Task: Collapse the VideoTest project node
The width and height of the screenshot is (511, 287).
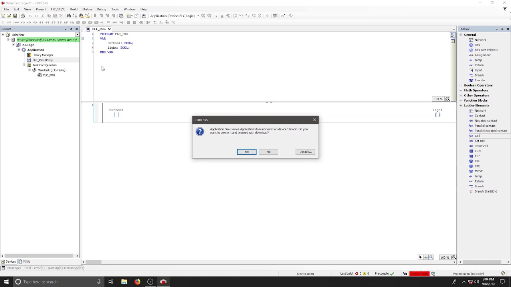Action: coord(3,35)
